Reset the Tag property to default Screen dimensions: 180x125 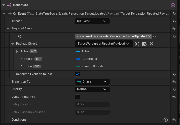174,36
